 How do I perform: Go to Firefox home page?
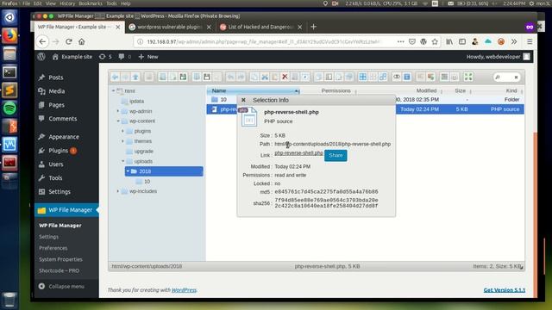[x=82, y=42]
